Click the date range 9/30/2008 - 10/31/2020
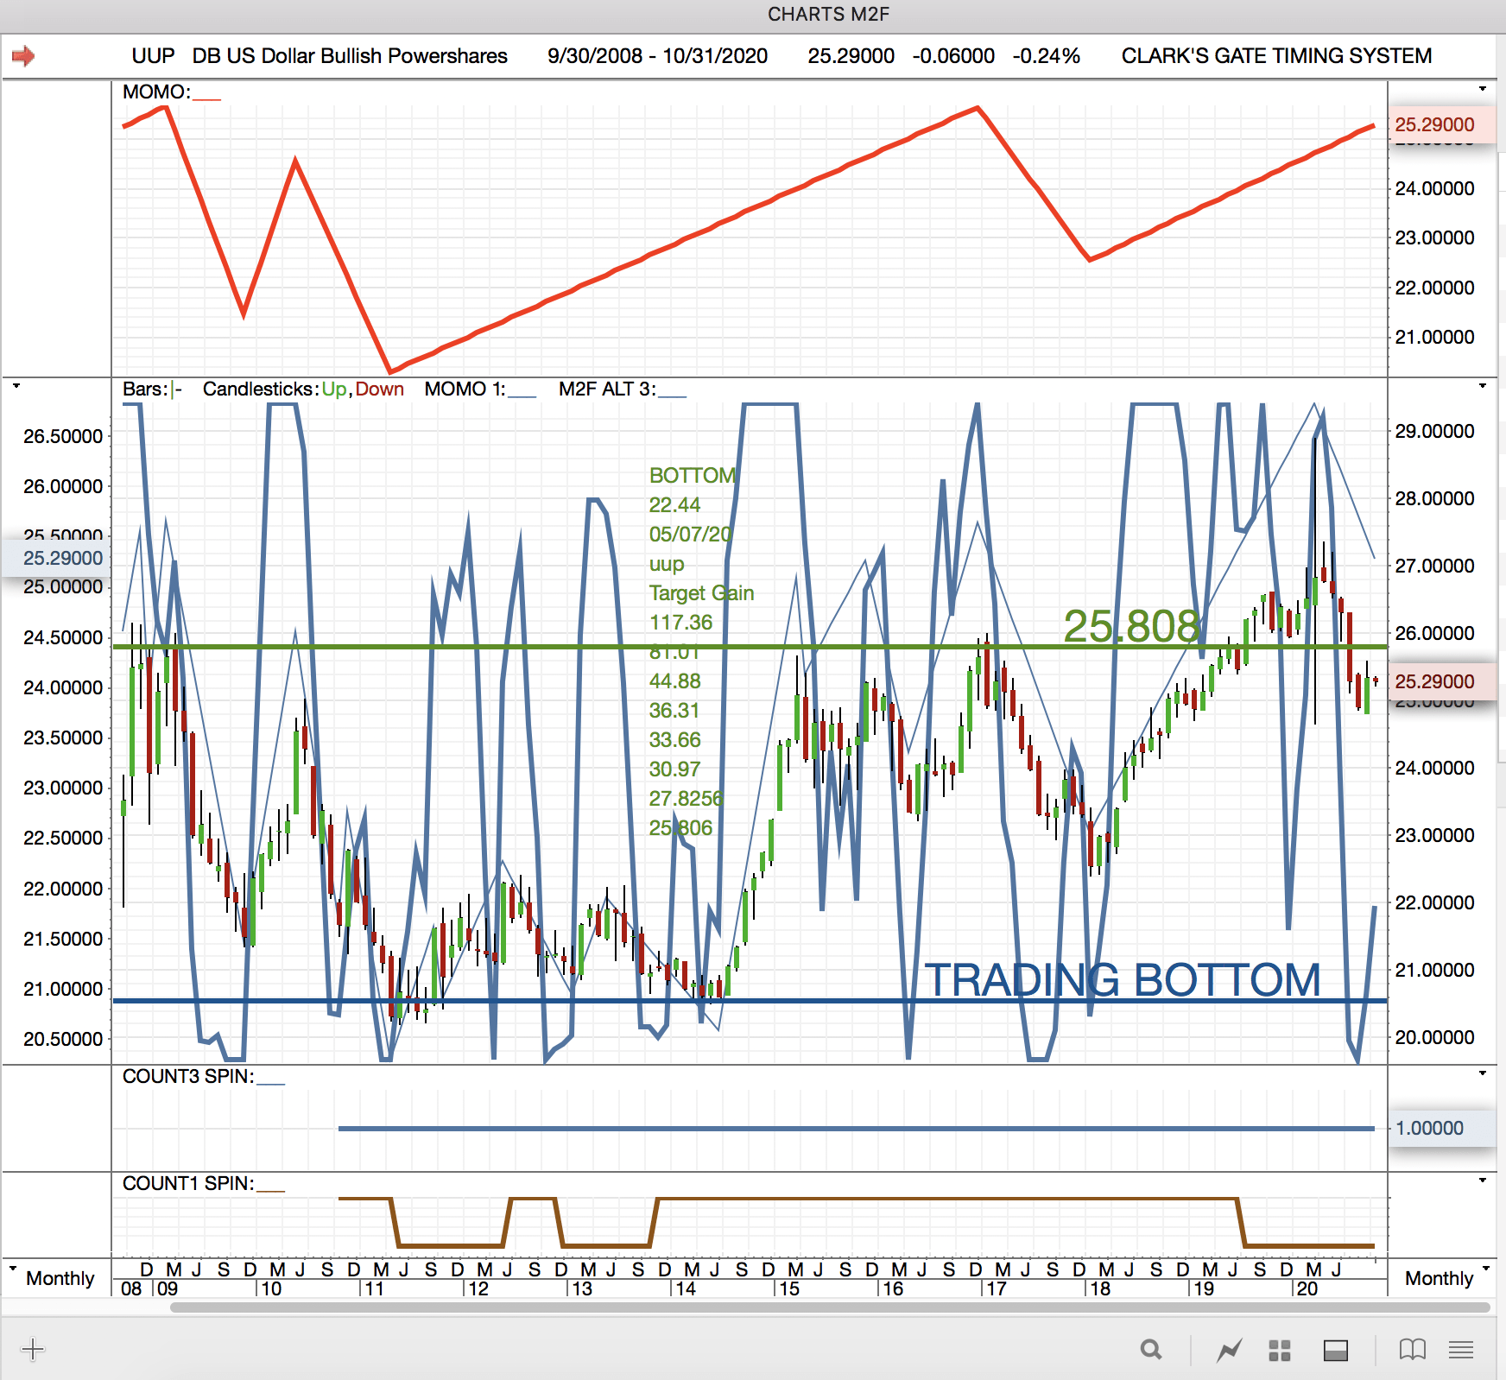1506x1380 pixels. [657, 56]
